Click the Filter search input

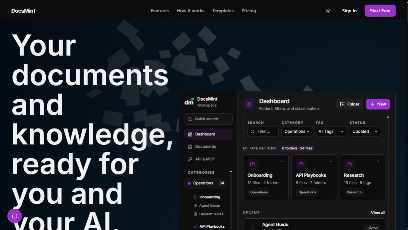[x=263, y=132]
